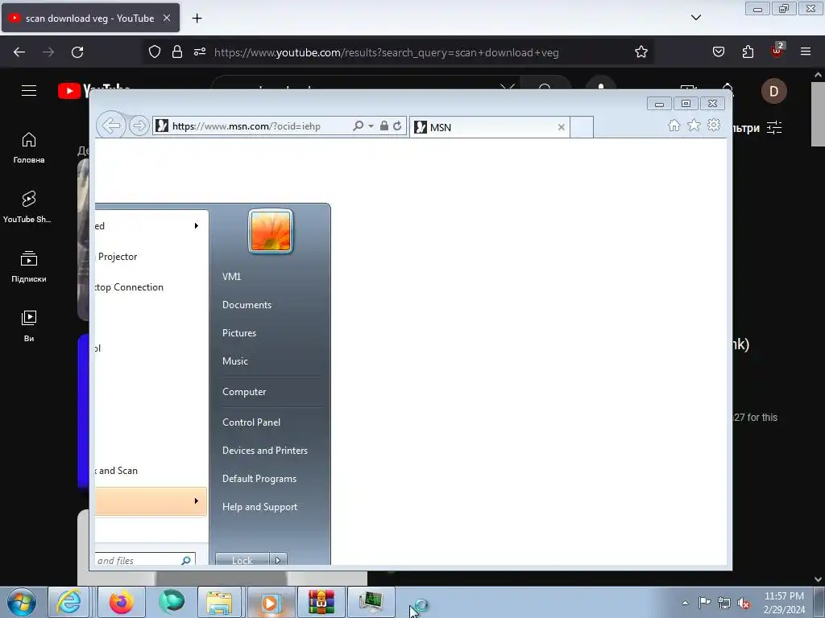Open Firefox site permissions icon
This screenshot has height=618, width=825.
(200, 51)
